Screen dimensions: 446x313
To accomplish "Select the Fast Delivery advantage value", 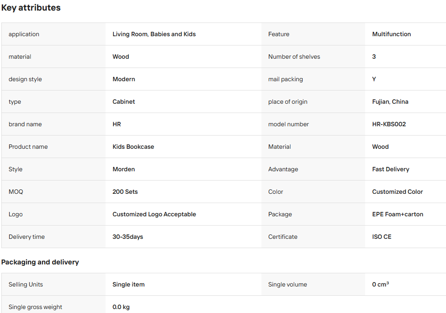I will point(391,169).
